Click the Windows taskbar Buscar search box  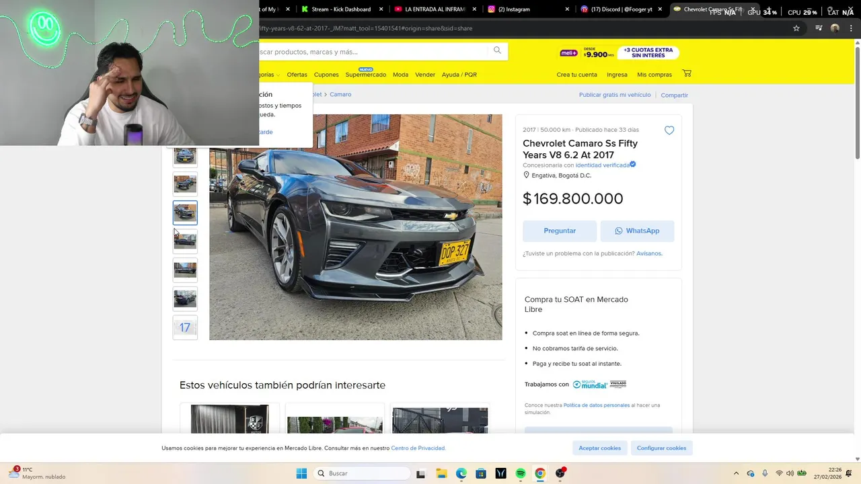(x=362, y=473)
